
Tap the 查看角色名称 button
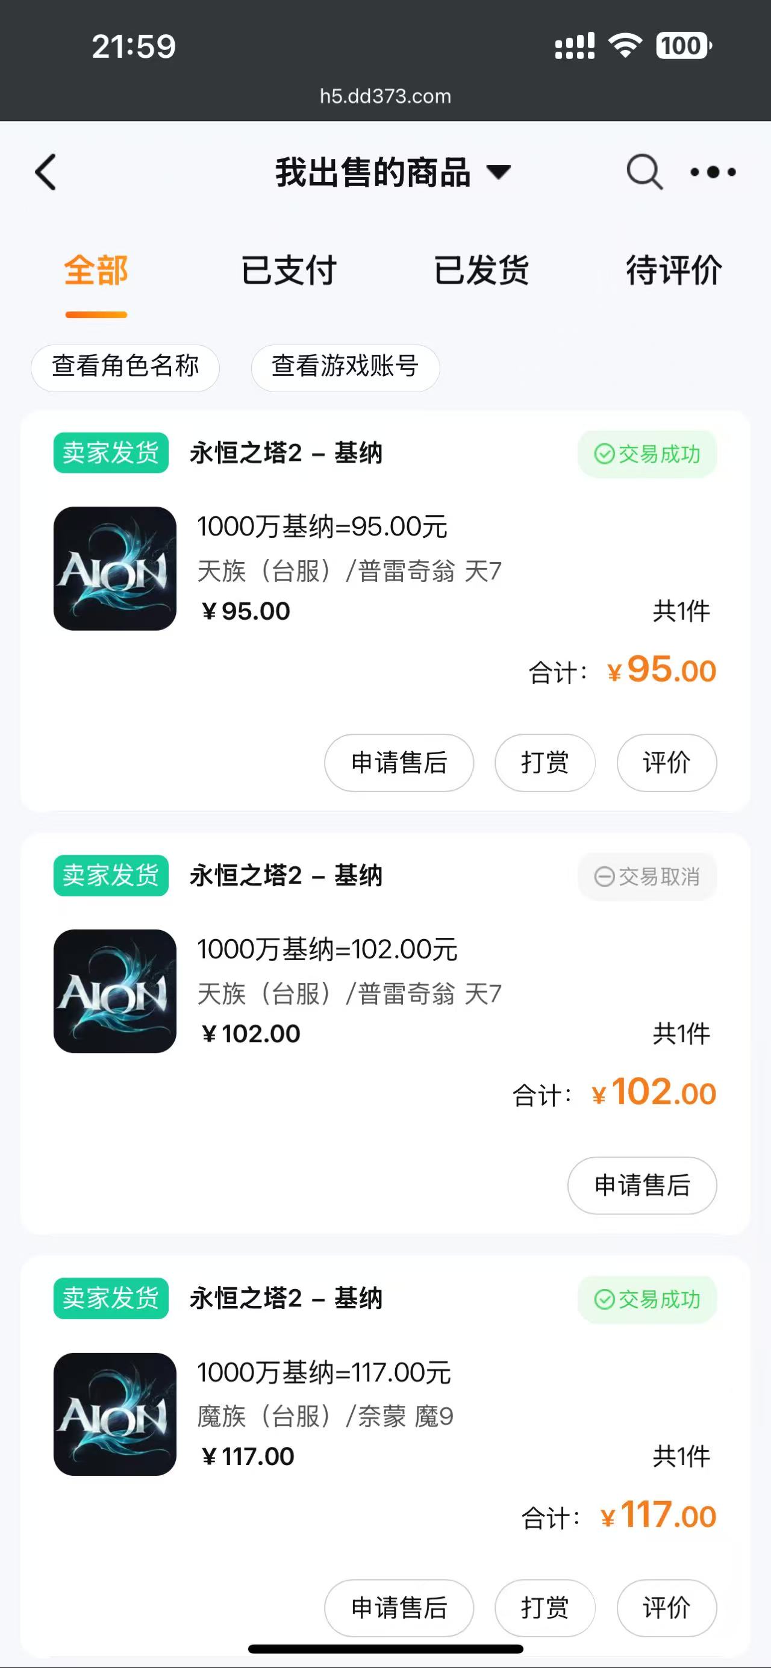125,367
